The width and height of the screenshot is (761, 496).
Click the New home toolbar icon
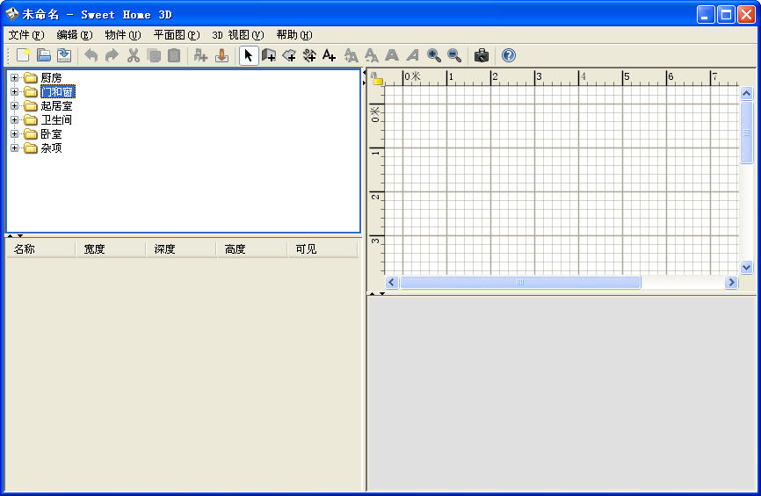click(23, 55)
